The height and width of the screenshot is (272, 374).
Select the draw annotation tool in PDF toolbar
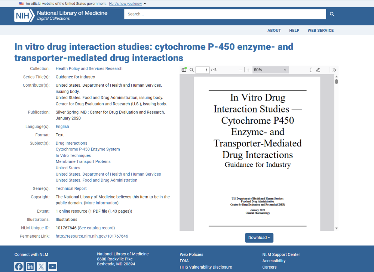click(318, 70)
